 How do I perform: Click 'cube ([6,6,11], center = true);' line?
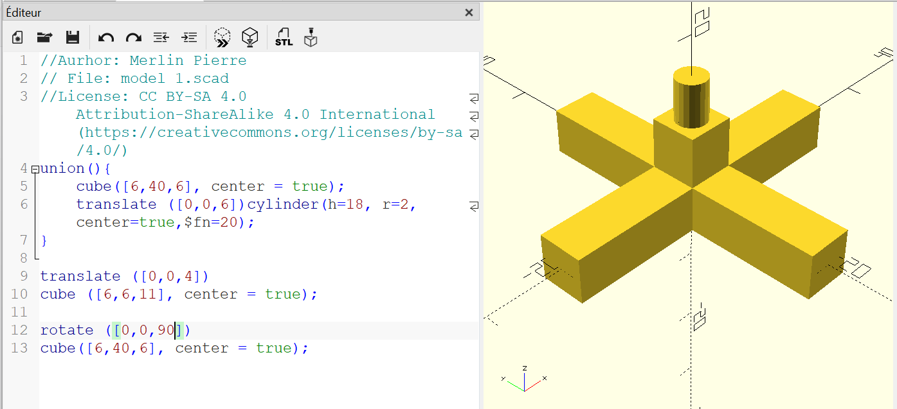pos(179,294)
